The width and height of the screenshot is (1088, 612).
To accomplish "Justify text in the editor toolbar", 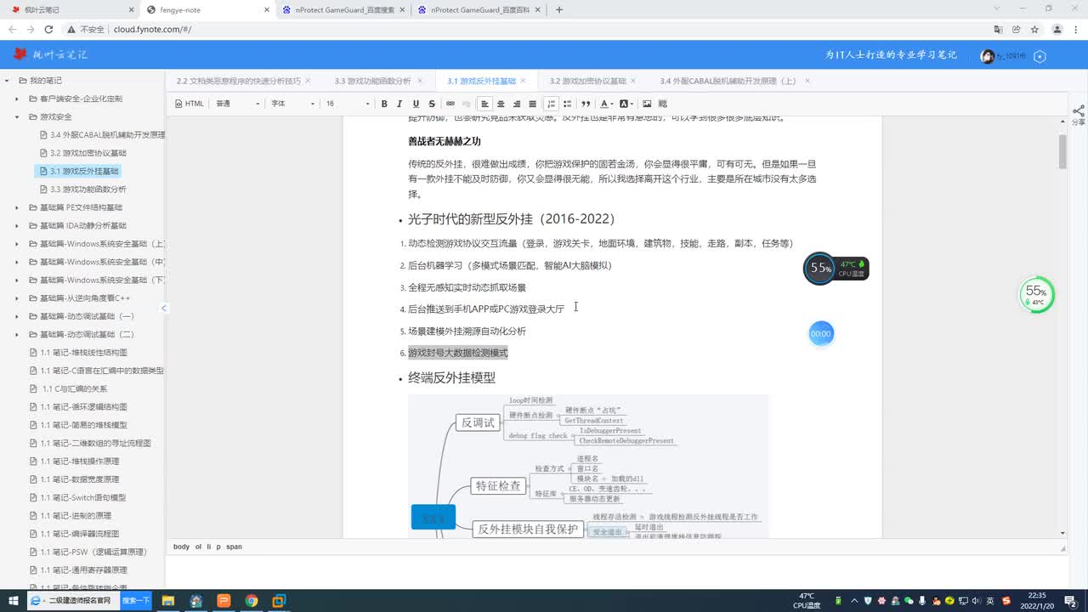I will (x=532, y=104).
